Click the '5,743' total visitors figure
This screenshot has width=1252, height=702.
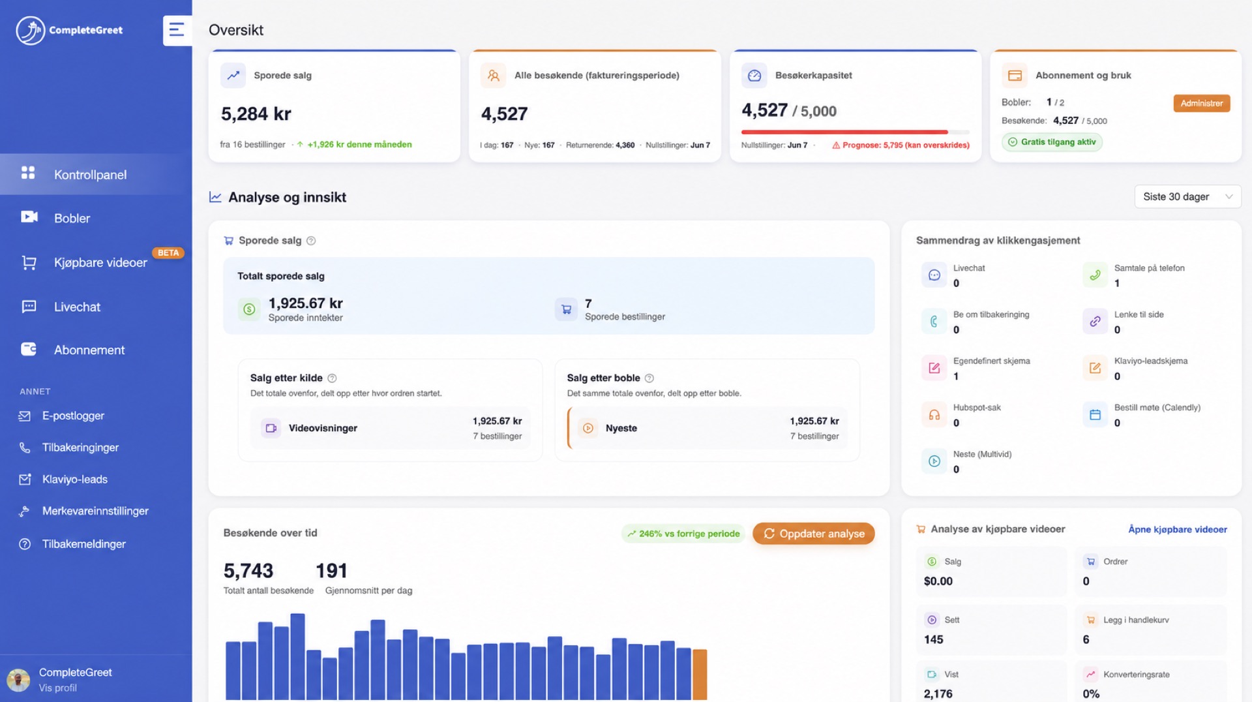click(x=248, y=571)
